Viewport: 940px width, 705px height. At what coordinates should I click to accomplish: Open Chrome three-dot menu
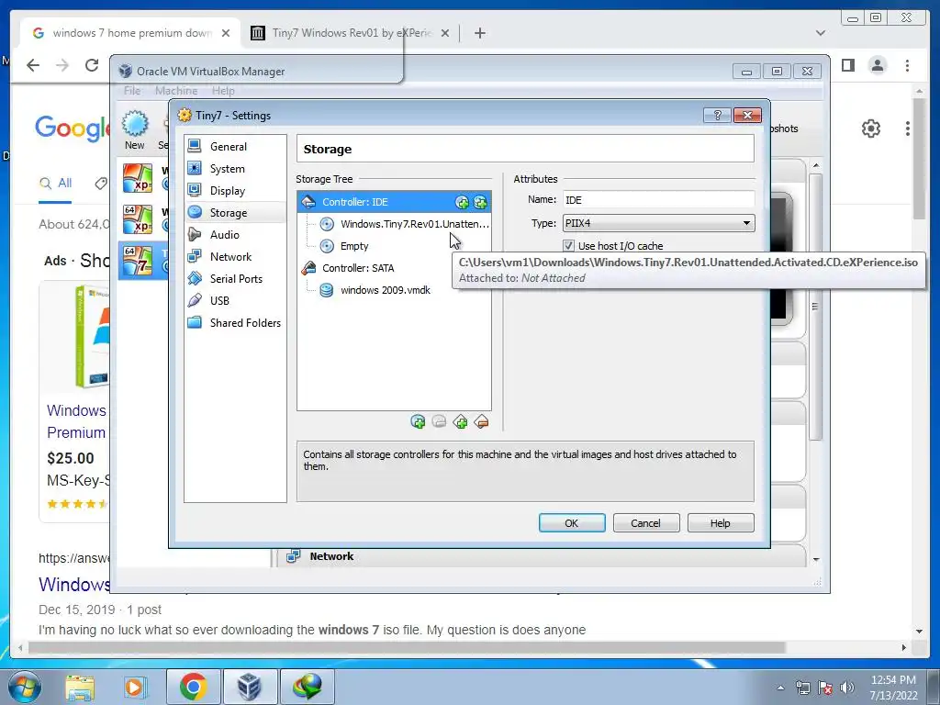tap(907, 65)
